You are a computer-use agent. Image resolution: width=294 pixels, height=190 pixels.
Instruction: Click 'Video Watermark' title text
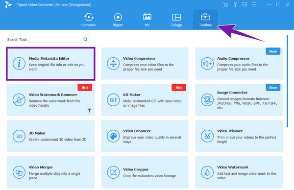233,167
